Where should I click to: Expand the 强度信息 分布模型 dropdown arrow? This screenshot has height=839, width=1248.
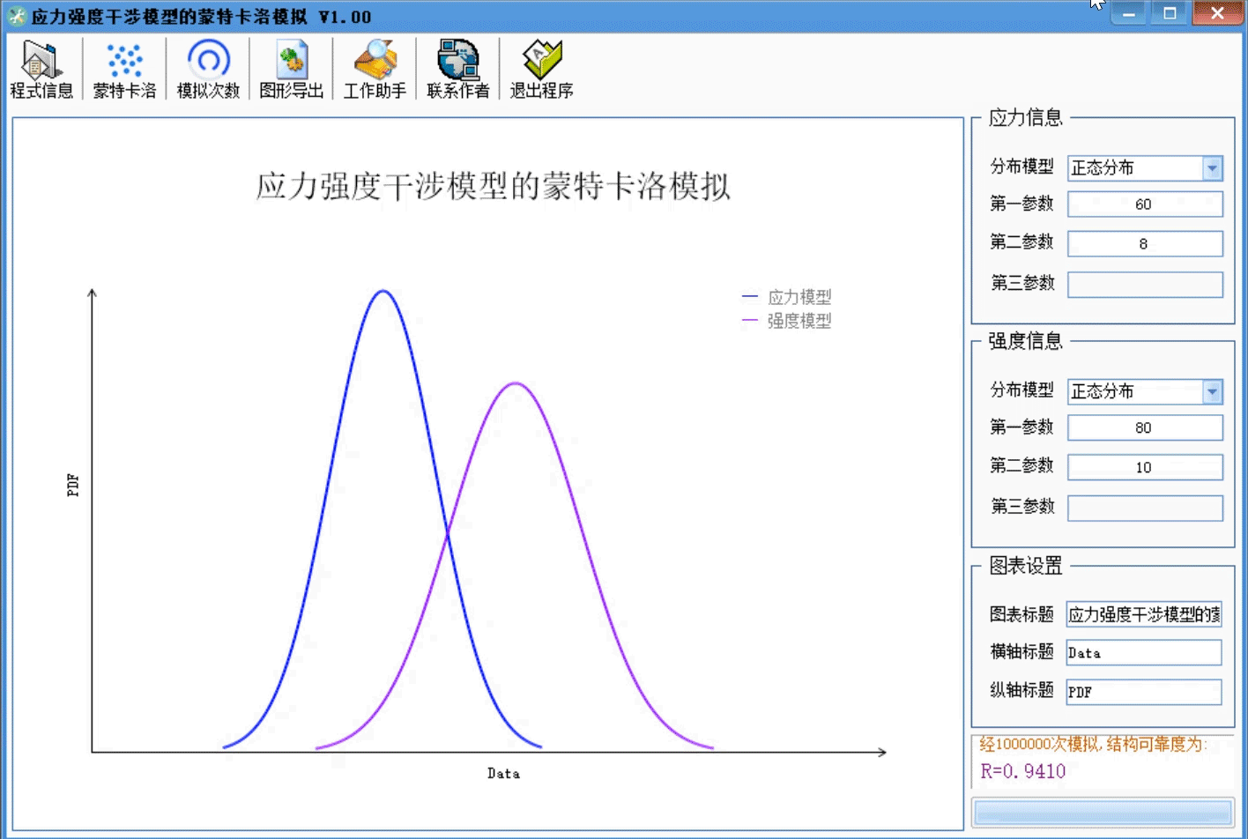(x=1212, y=391)
